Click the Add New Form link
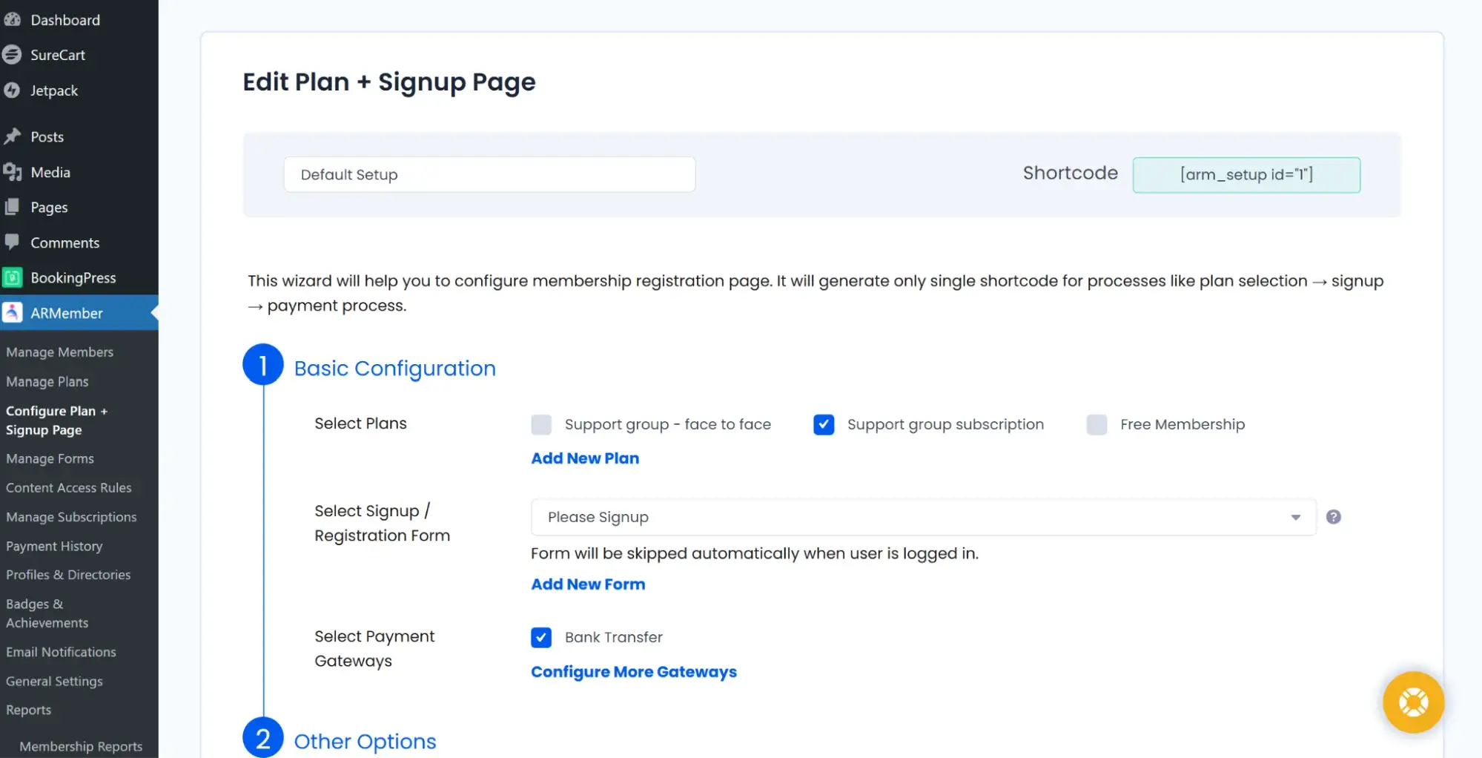Screen dimensions: 1482x758 588,584
